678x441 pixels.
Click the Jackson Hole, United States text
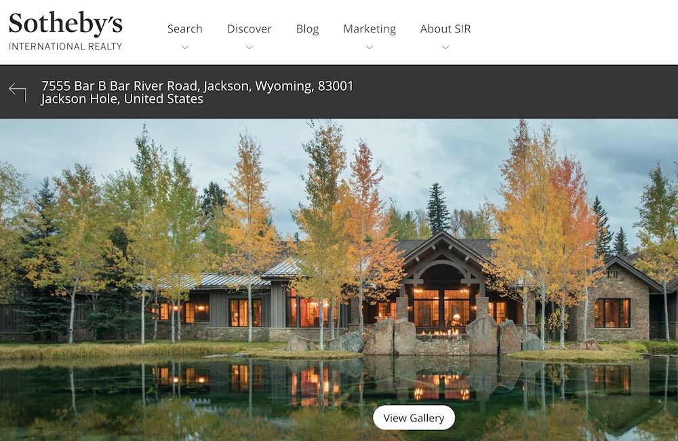[x=122, y=99]
